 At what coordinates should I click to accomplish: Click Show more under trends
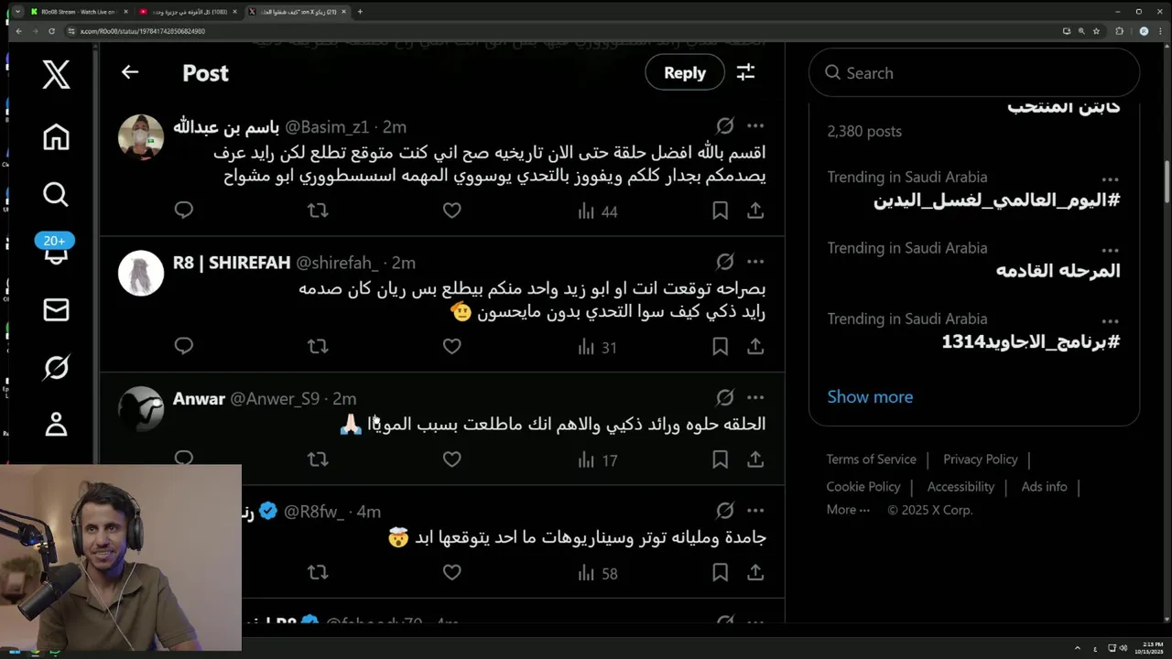pyautogui.click(x=870, y=396)
